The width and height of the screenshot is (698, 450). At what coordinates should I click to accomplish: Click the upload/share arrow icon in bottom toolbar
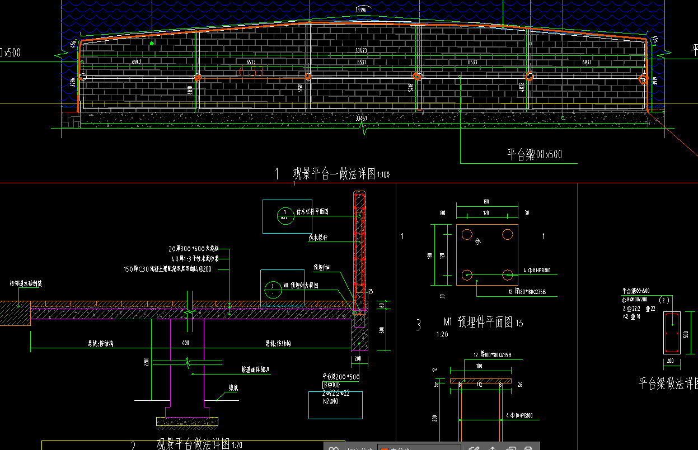[x=493, y=448]
